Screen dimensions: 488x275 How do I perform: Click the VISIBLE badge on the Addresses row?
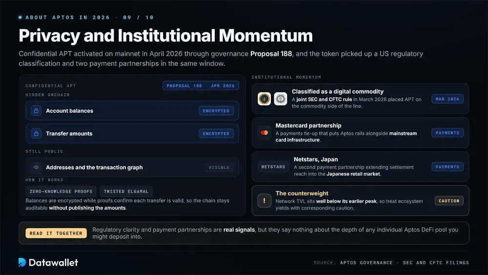point(219,167)
